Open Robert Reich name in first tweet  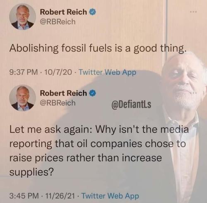click(63, 12)
